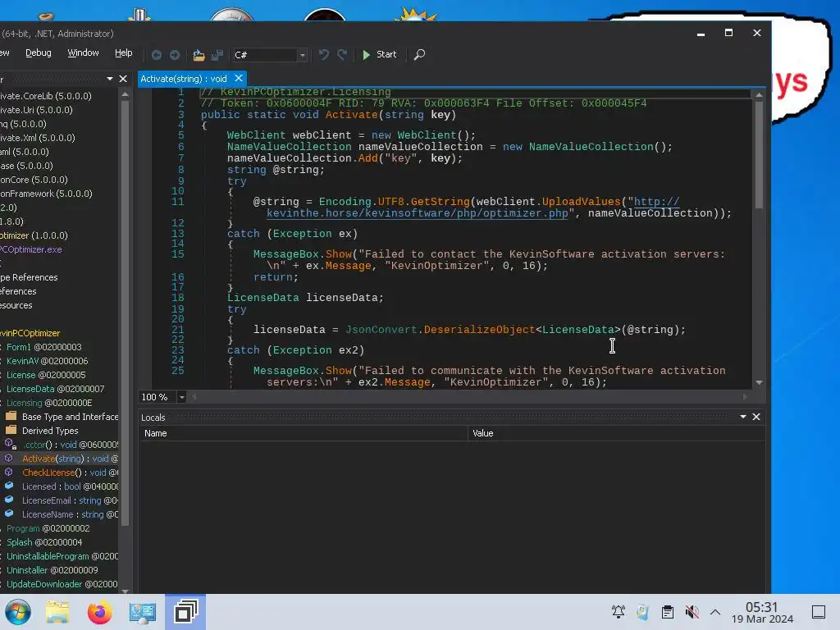
Task: Open File Explorer from the taskbar
Action: tap(57, 612)
